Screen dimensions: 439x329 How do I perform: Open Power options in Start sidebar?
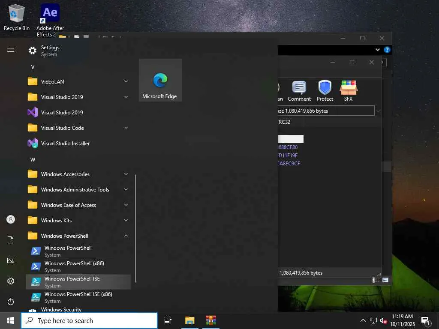point(11,302)
